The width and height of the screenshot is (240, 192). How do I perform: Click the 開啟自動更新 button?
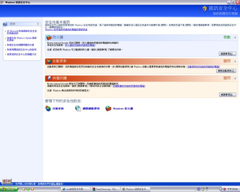click(226, 71)
